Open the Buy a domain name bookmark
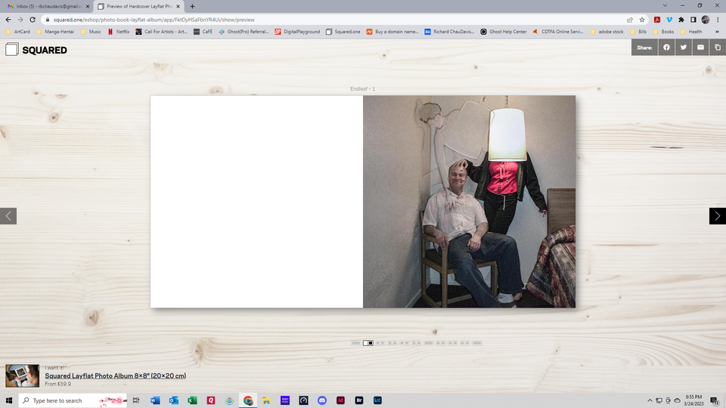The width and height of the screenshot is (726, 408). 392,32
